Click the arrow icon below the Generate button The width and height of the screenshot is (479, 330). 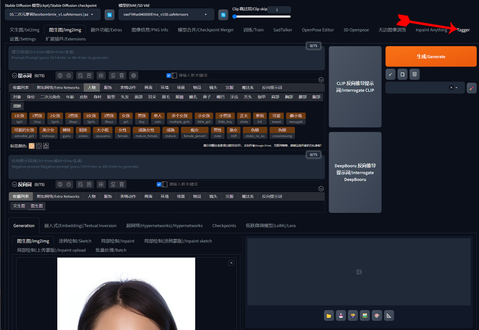pos(390,74)
